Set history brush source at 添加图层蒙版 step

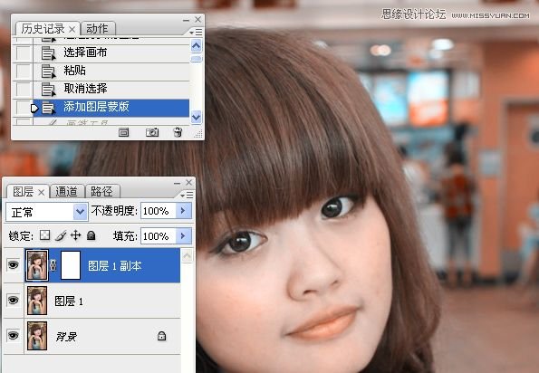coord(23,108)
